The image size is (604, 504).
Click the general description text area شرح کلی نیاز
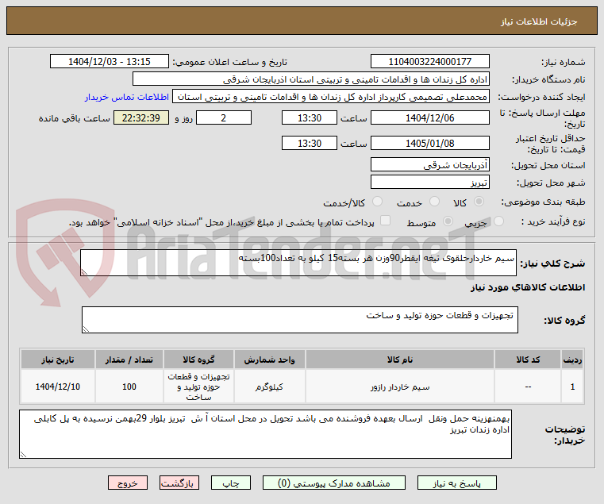click(x=298, y=263)
